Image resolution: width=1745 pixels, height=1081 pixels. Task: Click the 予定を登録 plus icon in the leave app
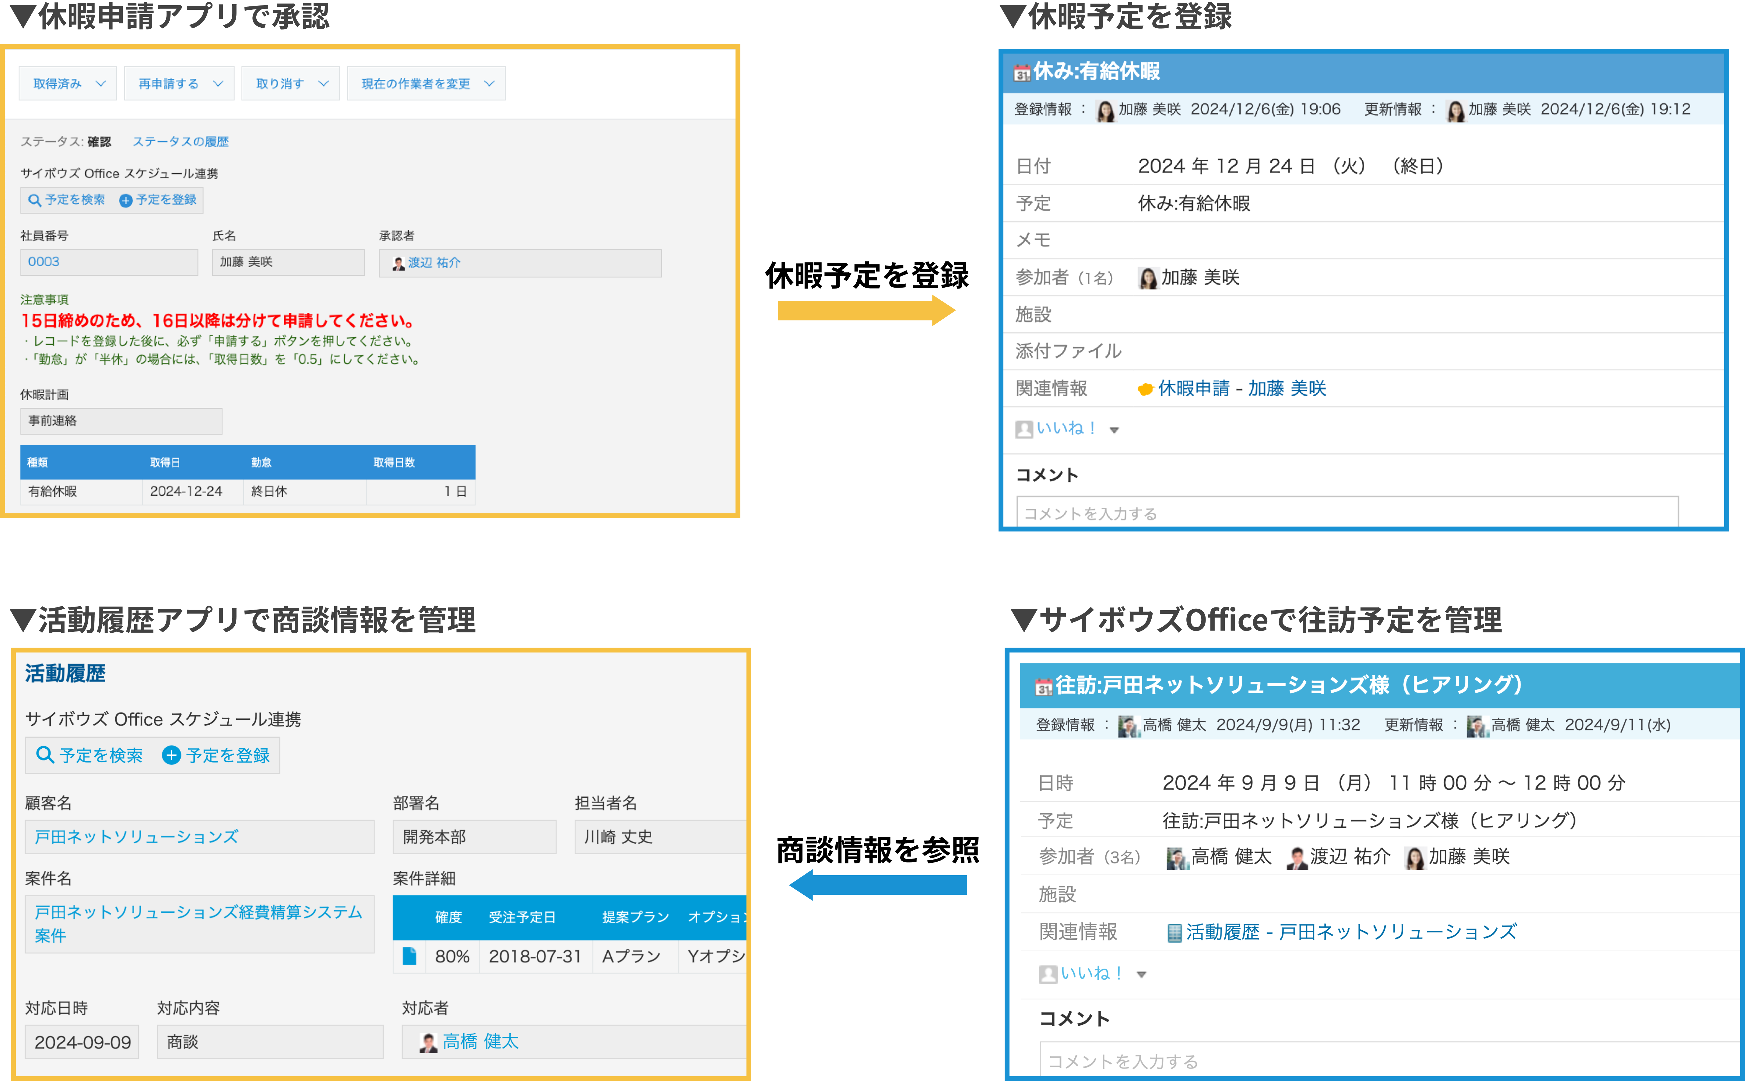point(125,200)
